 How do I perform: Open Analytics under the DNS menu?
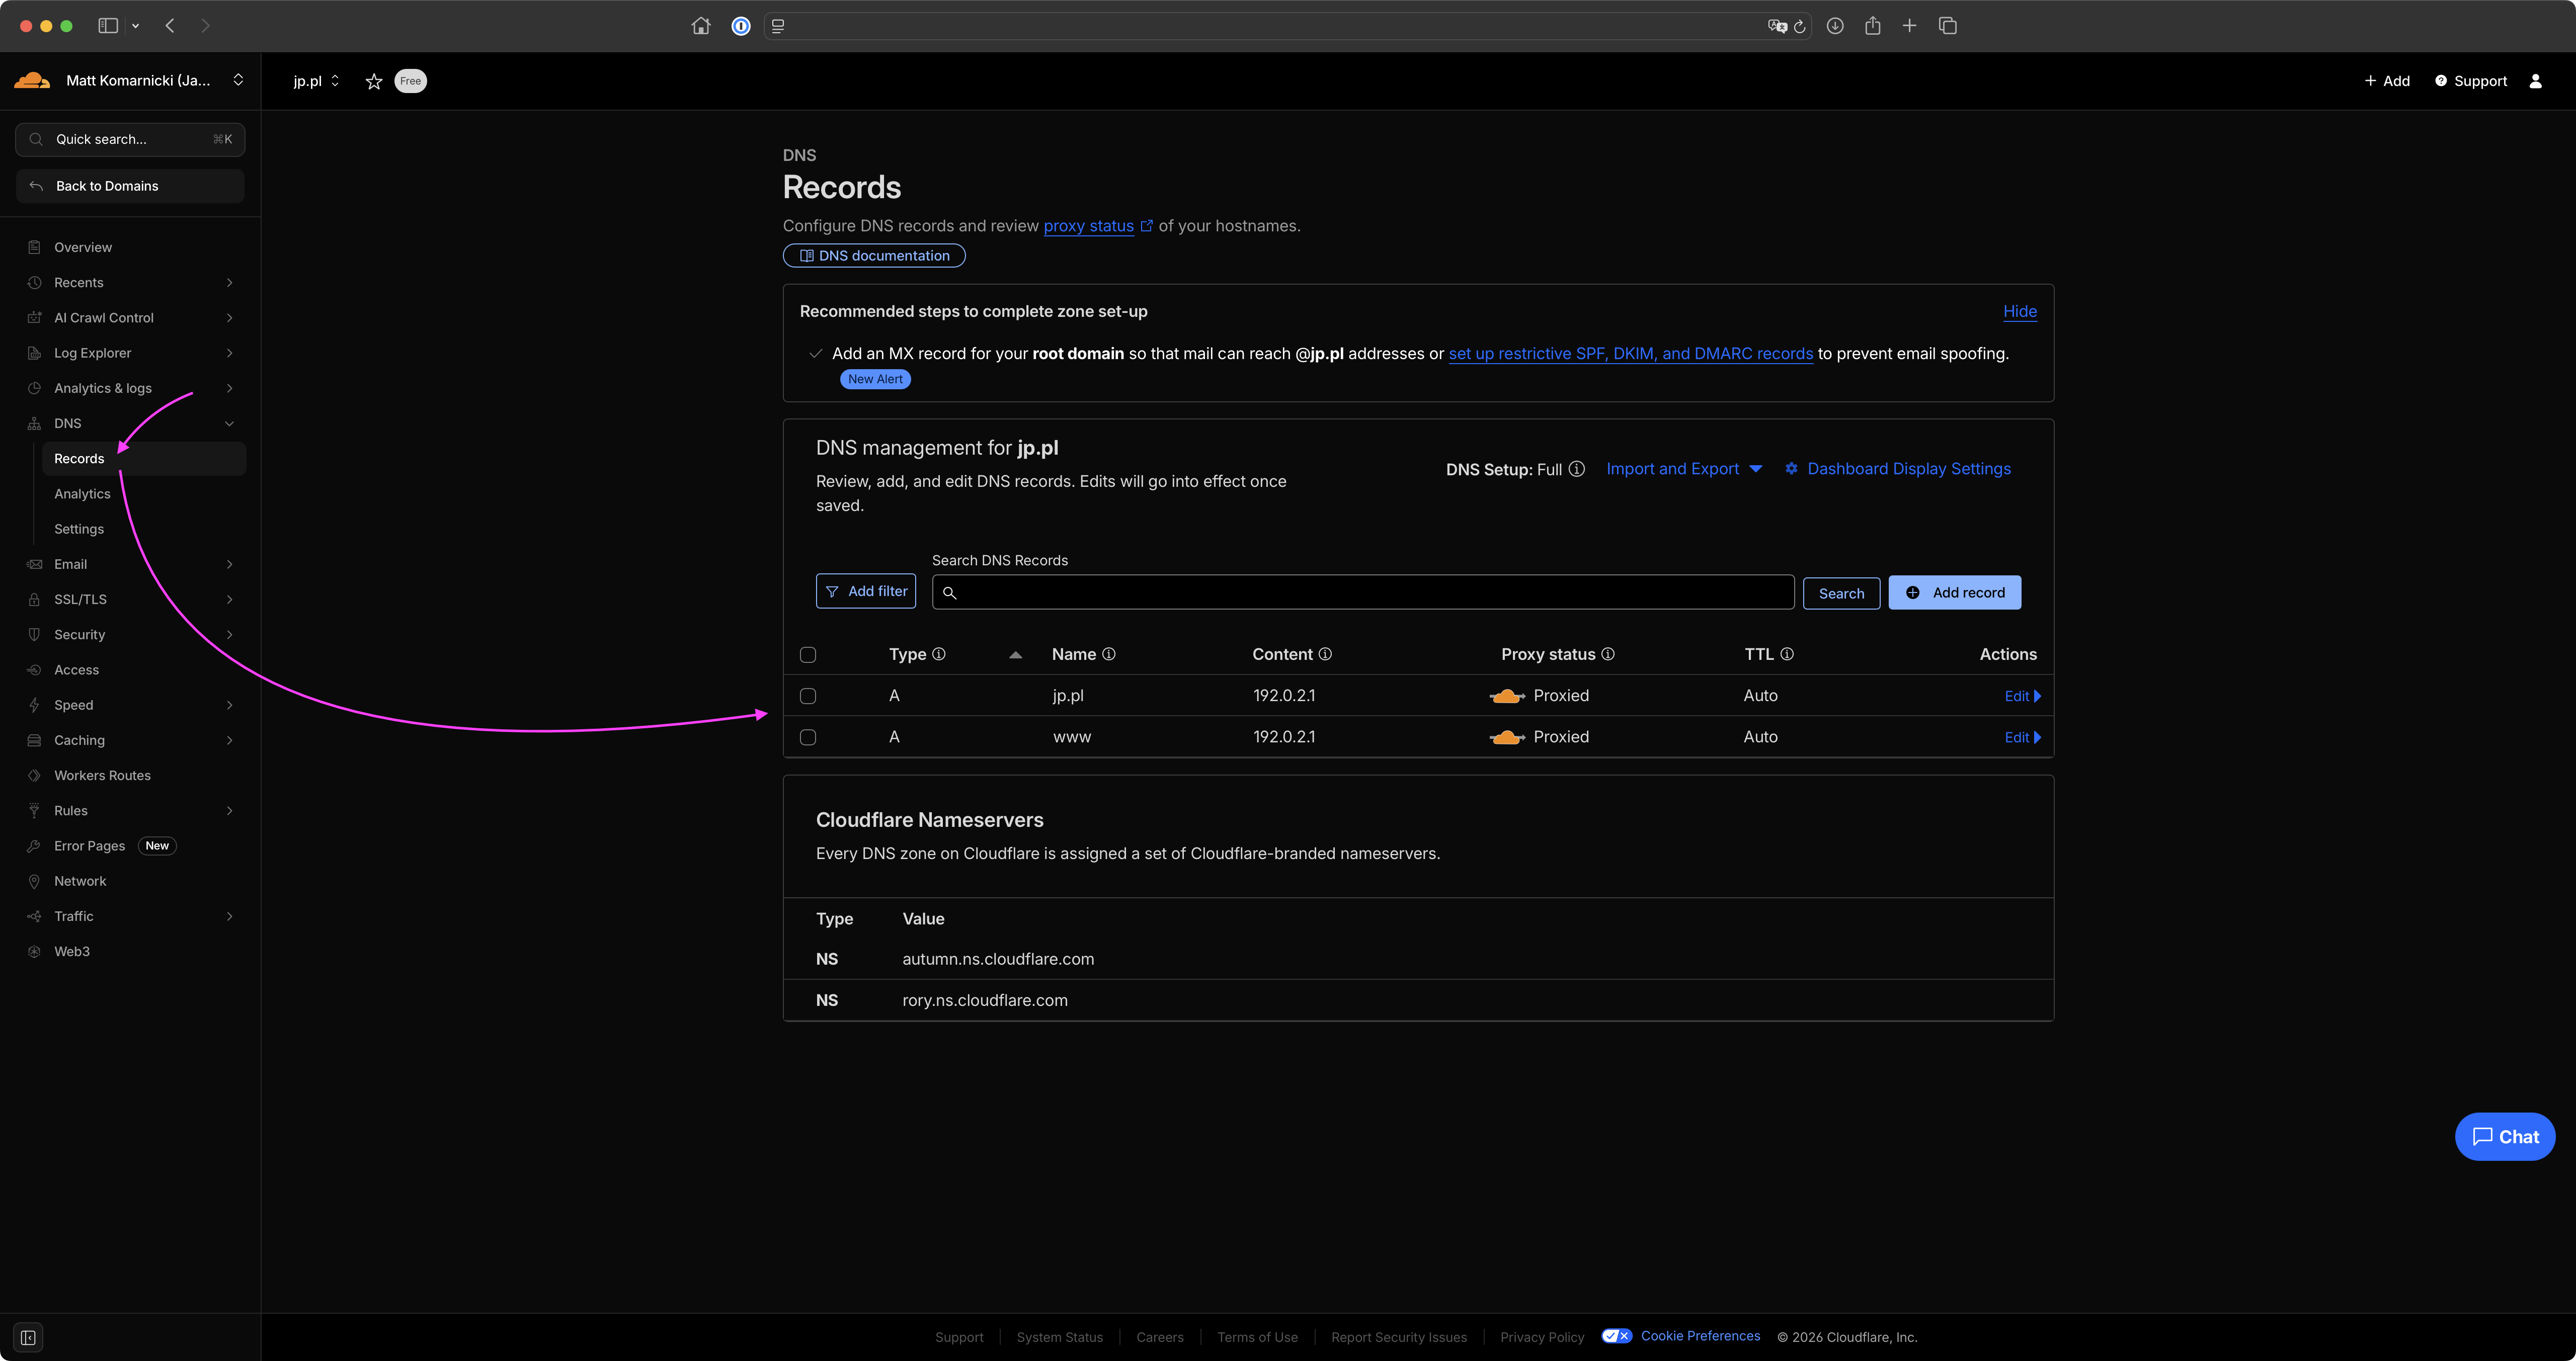(x=82, y=494)
